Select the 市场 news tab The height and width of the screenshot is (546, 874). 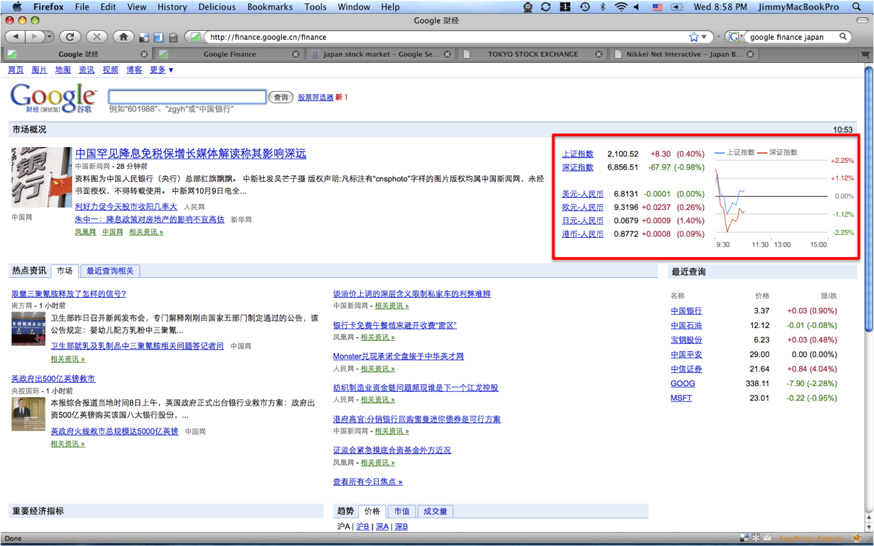point(65,271)
